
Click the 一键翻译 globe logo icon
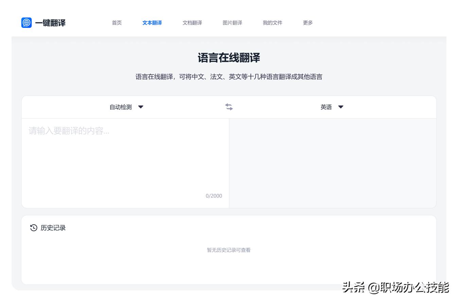click(27, 23)
